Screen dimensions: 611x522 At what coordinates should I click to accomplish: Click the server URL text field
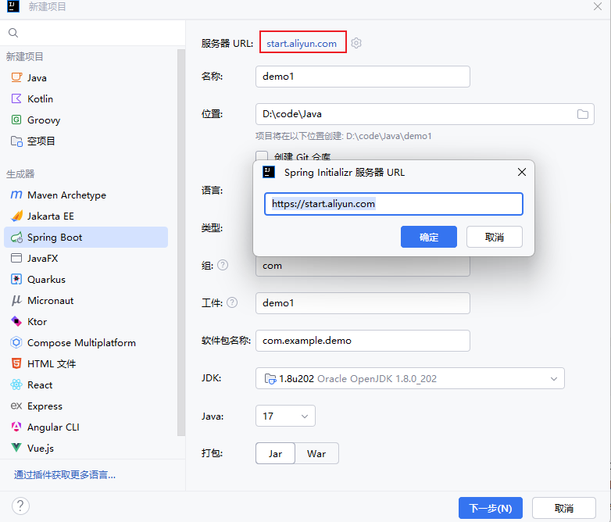(x=394, y=204)
